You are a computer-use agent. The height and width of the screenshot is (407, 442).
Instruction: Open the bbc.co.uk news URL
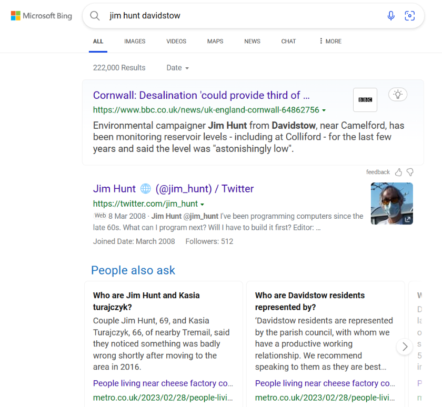(x=206, y=110)
